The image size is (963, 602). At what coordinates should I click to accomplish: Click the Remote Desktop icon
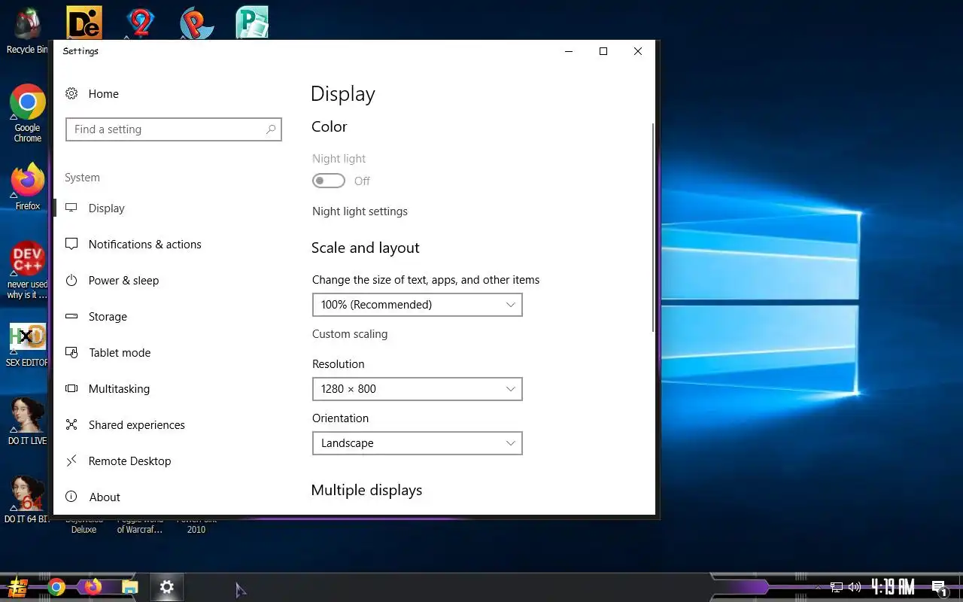coord(71,461)
